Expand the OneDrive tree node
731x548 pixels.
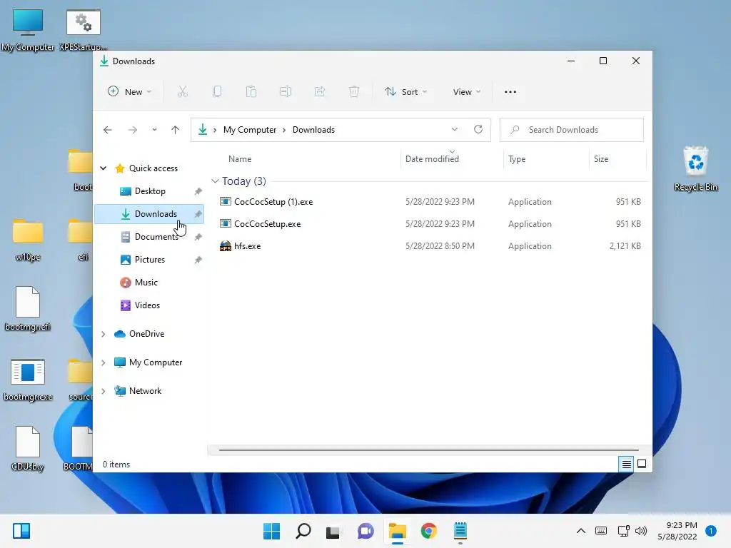103,334
